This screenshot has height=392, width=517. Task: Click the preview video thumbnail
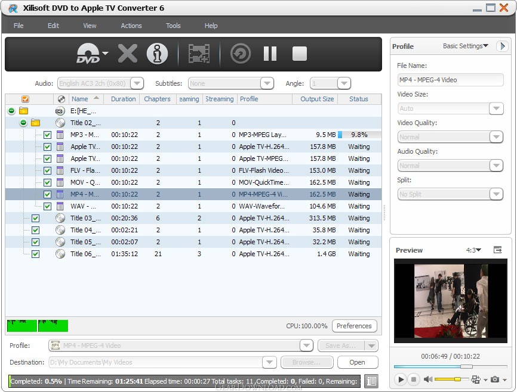[x=450, y=300]
